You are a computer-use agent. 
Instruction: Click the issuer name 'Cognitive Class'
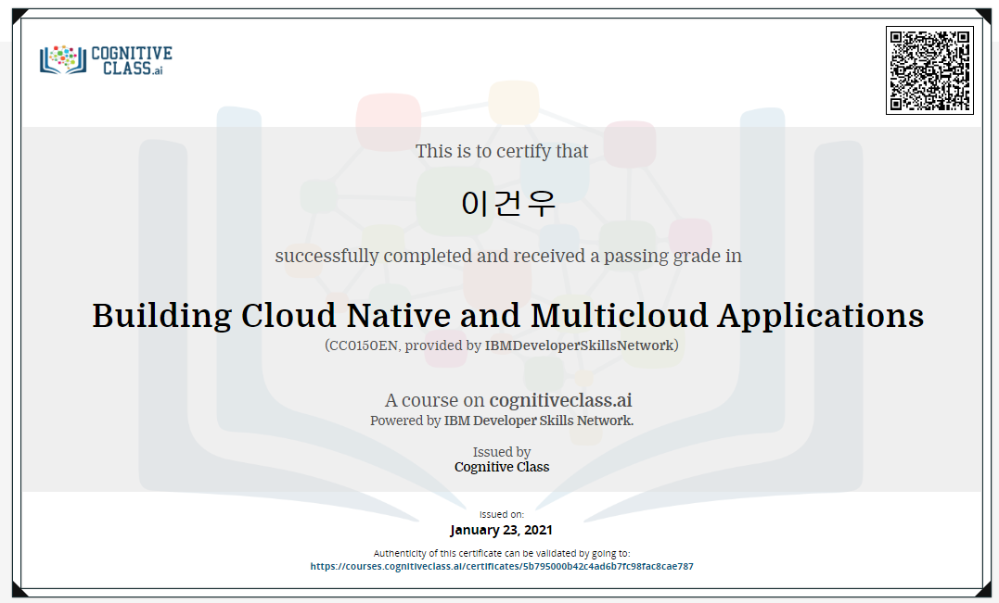[x=502, y=467]
